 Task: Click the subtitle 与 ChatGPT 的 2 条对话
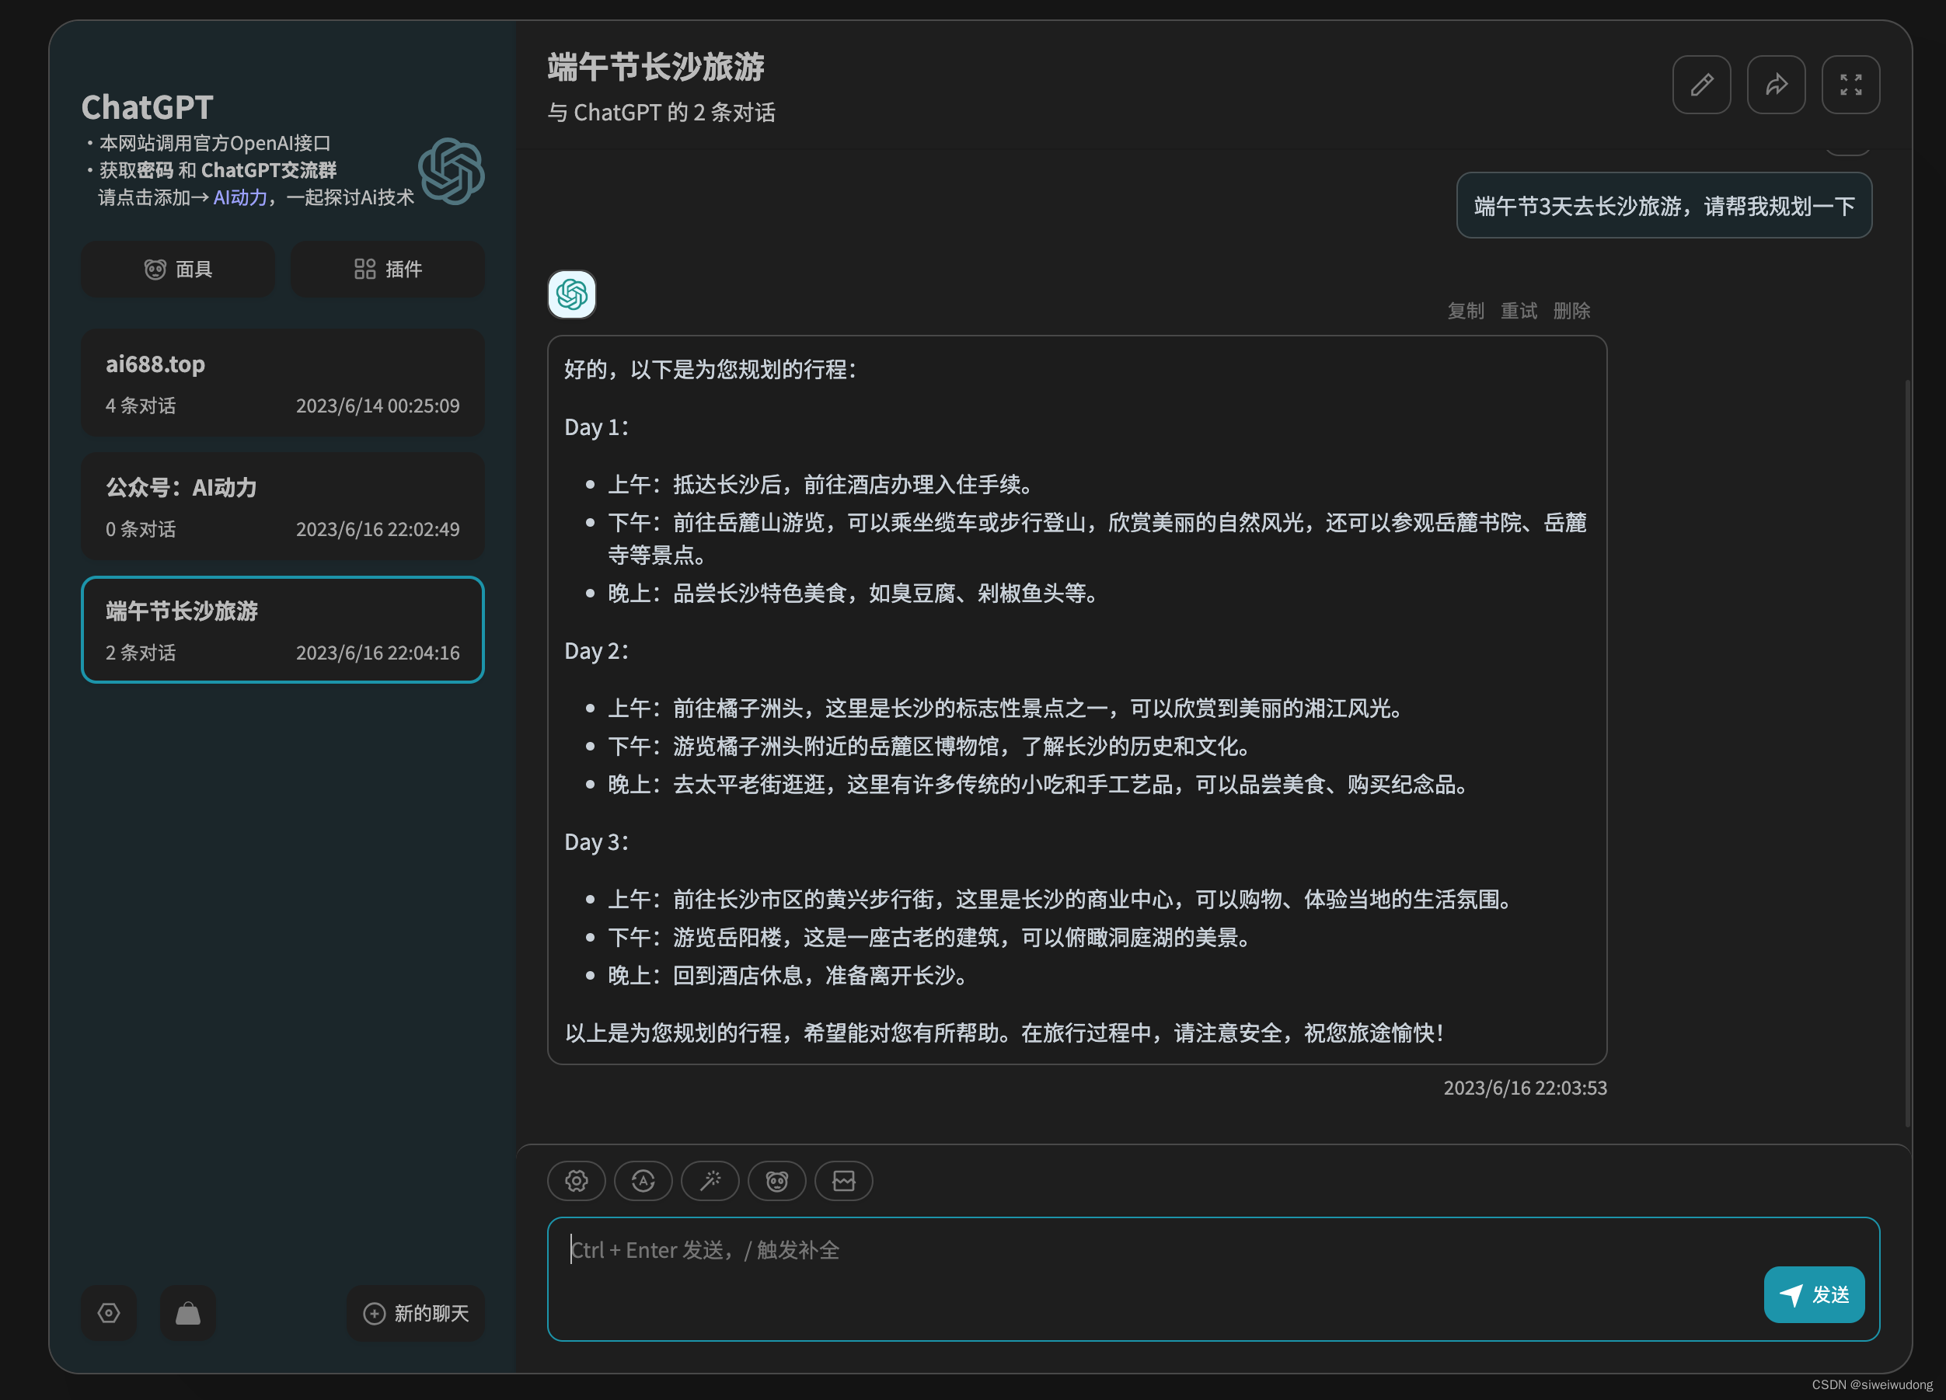point(661,113)
